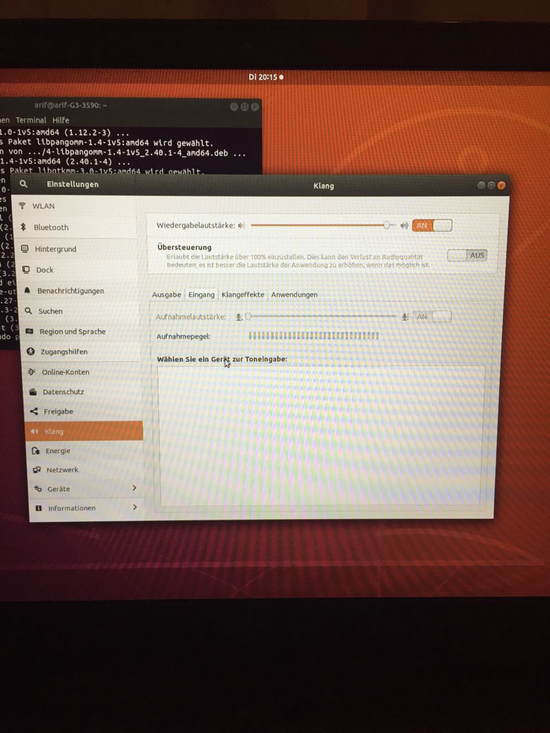Click the Freigabe share icon
Screen dimensions: 550x733
34,411
